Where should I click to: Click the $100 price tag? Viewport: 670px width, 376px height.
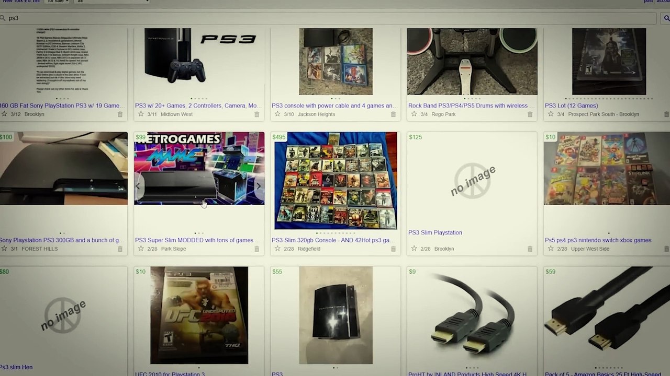click(x=6, y=137)
